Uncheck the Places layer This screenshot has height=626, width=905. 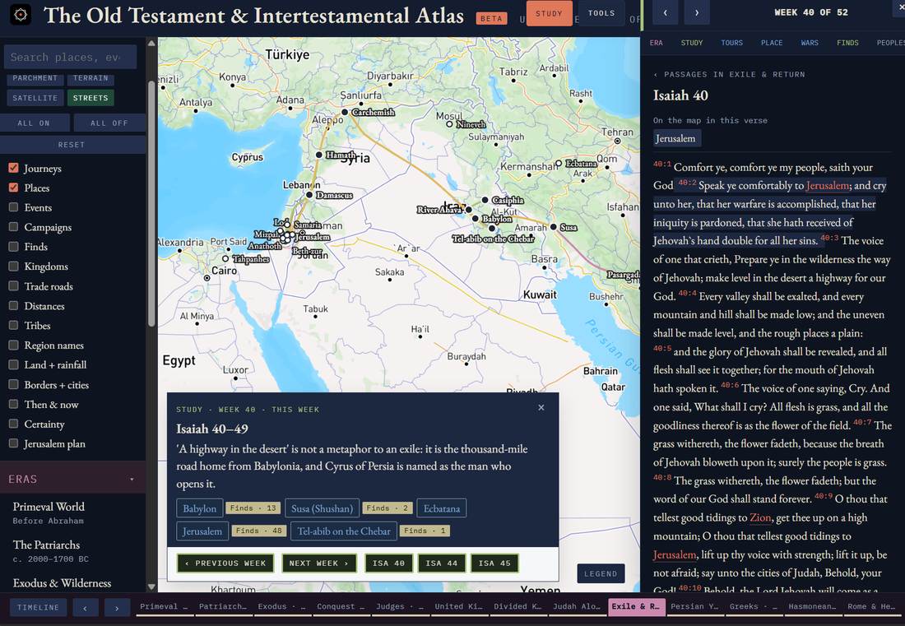tap(14, 188)
